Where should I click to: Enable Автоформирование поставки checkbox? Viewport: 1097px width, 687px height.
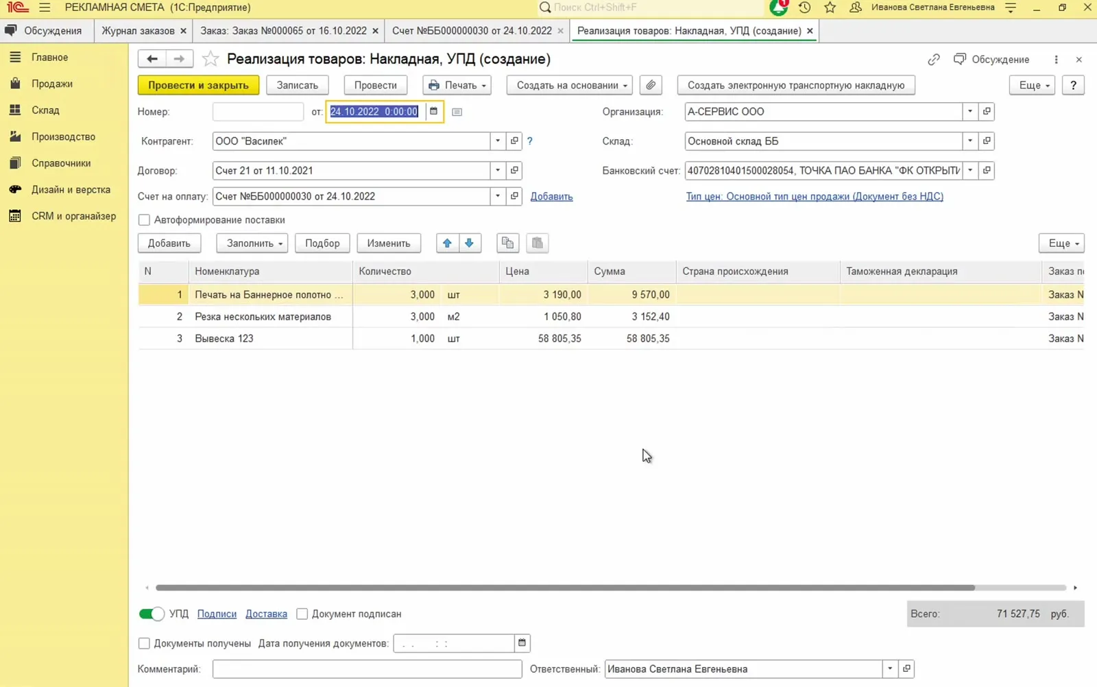coord(144,220)
